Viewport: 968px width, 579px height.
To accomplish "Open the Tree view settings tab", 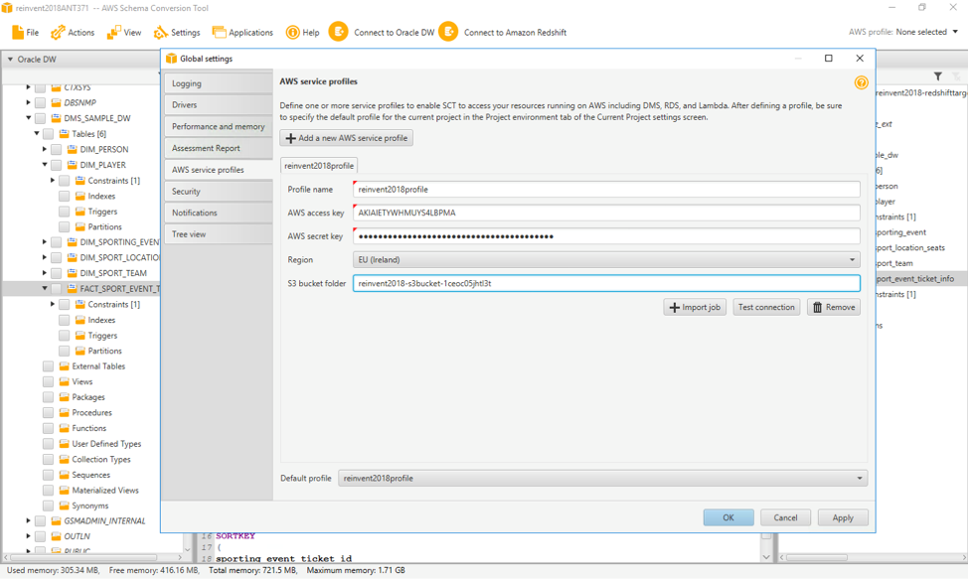I will (x=219, y=234).
